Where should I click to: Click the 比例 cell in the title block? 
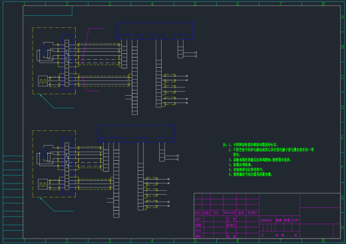[x=295, y=220]
